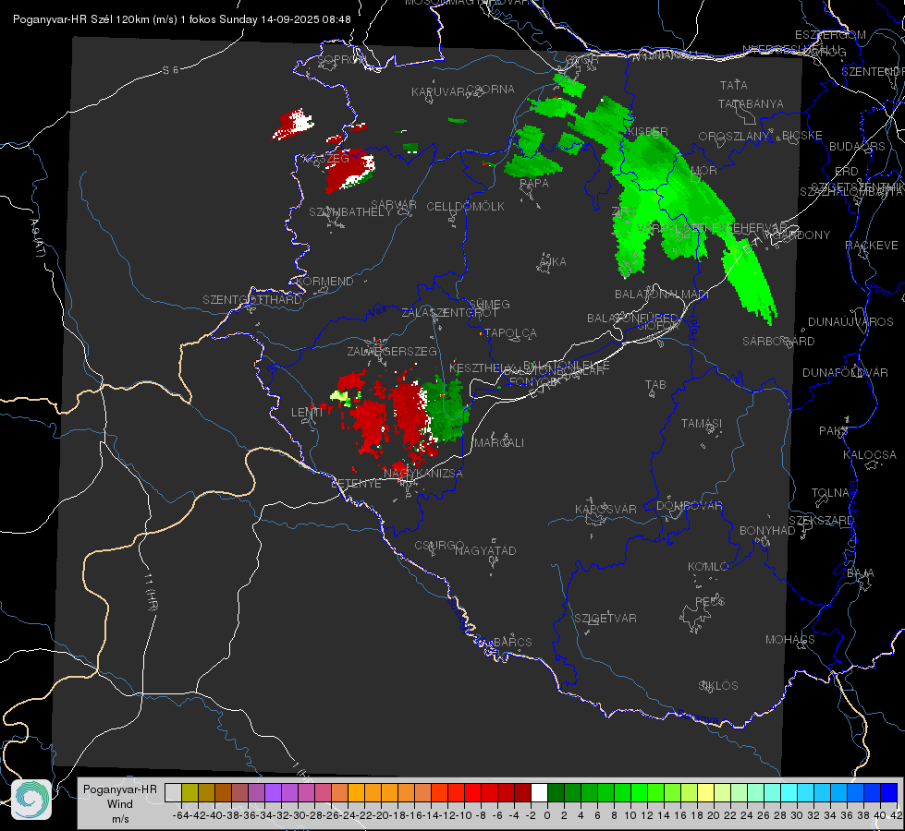Click the TOLNA town label
905x831 pixels.
tap(830, 493)
